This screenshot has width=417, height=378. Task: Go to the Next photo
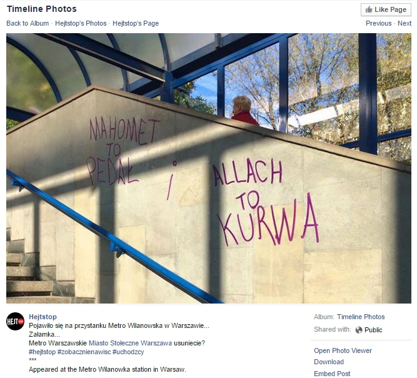(x=404, y=23)
